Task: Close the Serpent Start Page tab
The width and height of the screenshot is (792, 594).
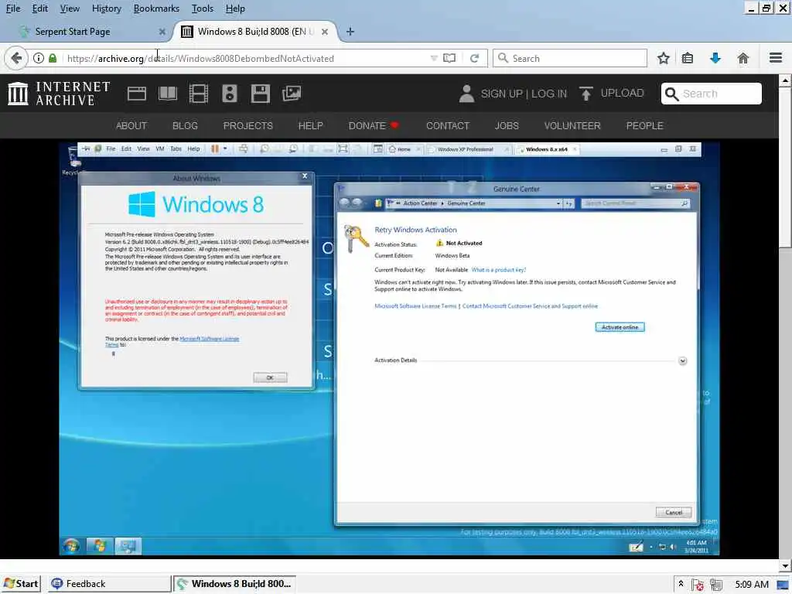Action: pyautogui.click(x=162, y=31)
